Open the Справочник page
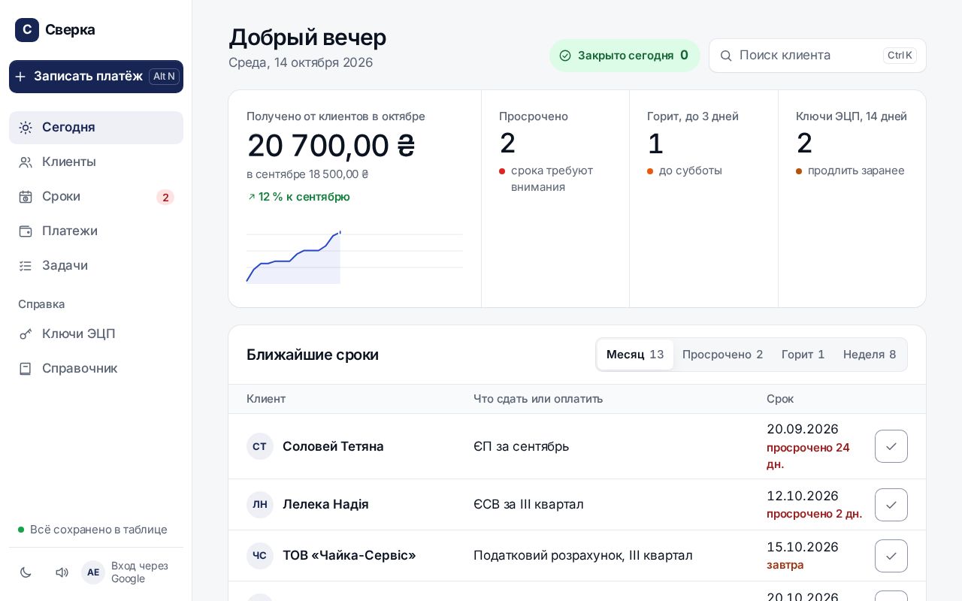962x601 pixels. (x=96, y=369)
